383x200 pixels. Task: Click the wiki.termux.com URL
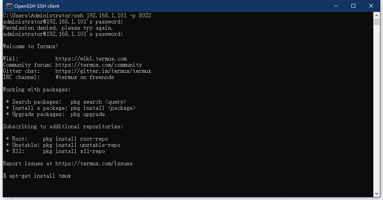coord(91,59)
